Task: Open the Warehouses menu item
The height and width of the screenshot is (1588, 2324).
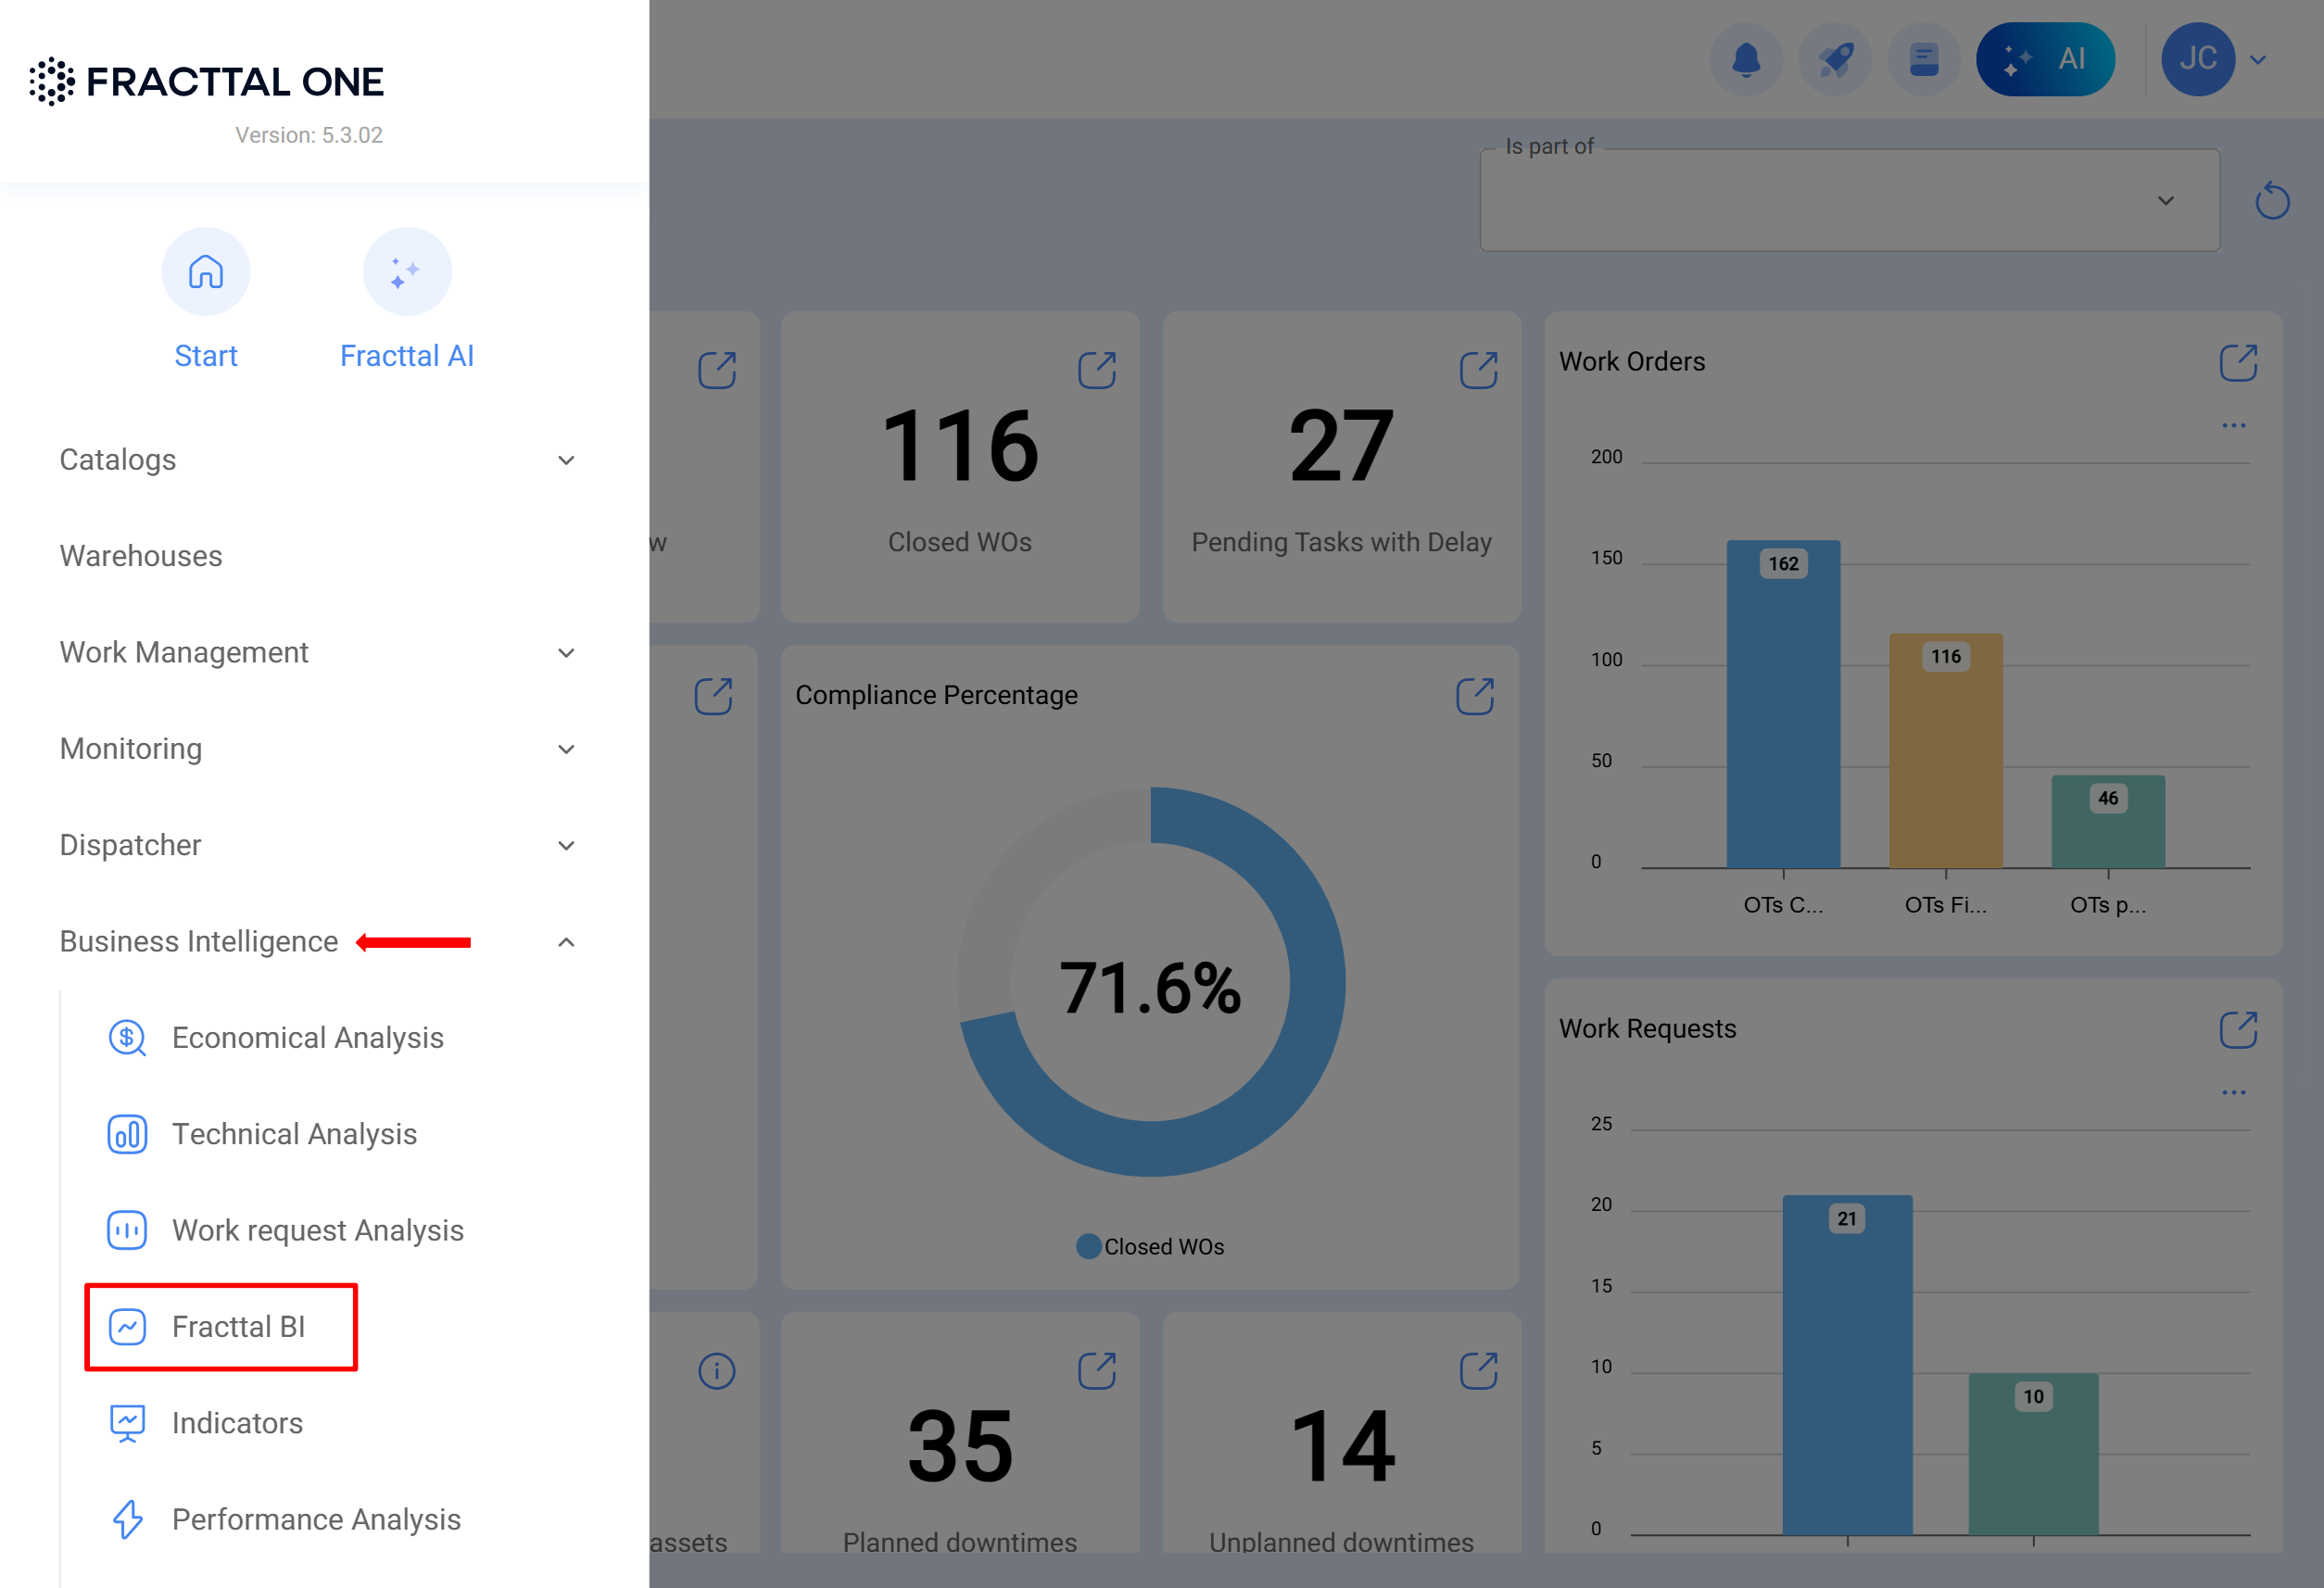Action: (141, 556)
